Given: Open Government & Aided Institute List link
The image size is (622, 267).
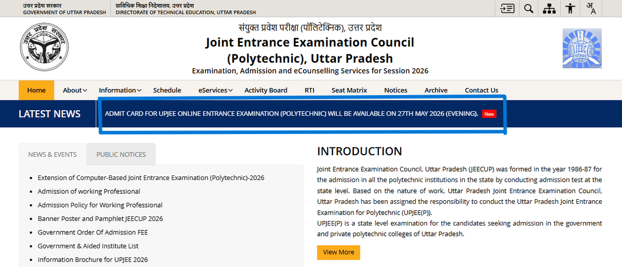Looking at the screenshot, I should tap(88, 246).
